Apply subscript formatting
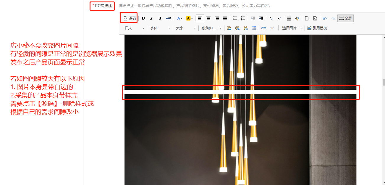The image size is (385, 185). point(271,18)
